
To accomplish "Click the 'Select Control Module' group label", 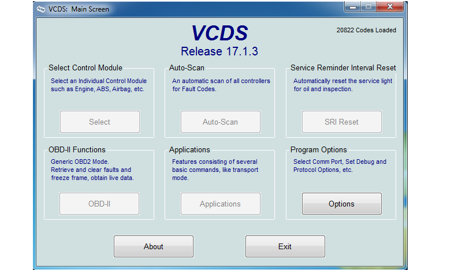I will [85, 68].
